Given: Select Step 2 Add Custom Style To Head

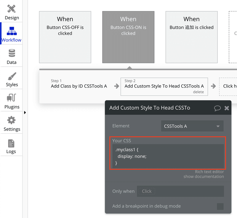Looking at the screenshot, I should pos(164,87).
